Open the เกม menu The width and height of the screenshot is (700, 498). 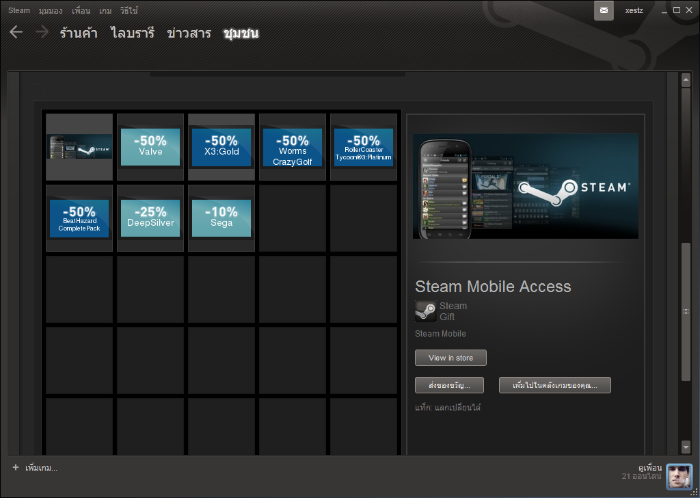(105, 10)
